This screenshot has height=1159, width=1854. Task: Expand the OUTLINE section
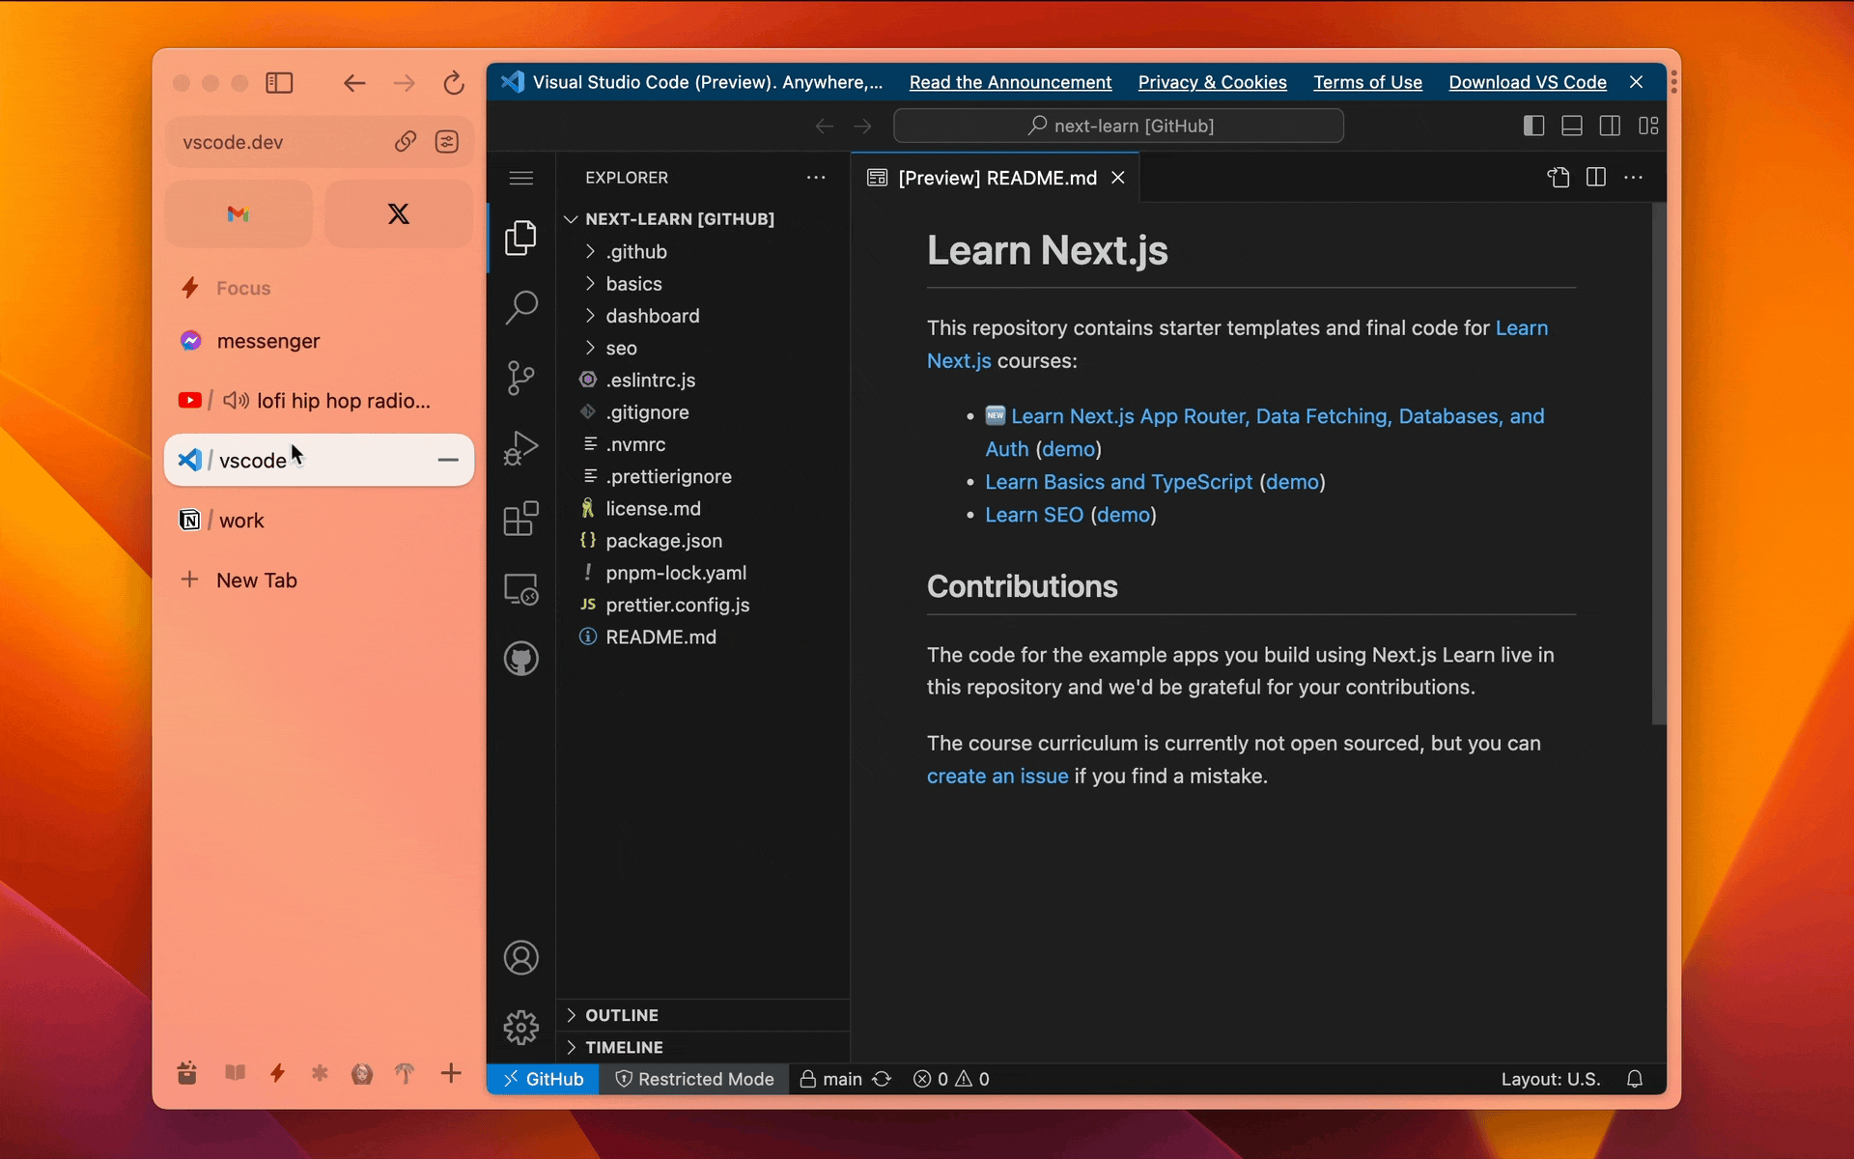coord(702,1015)
